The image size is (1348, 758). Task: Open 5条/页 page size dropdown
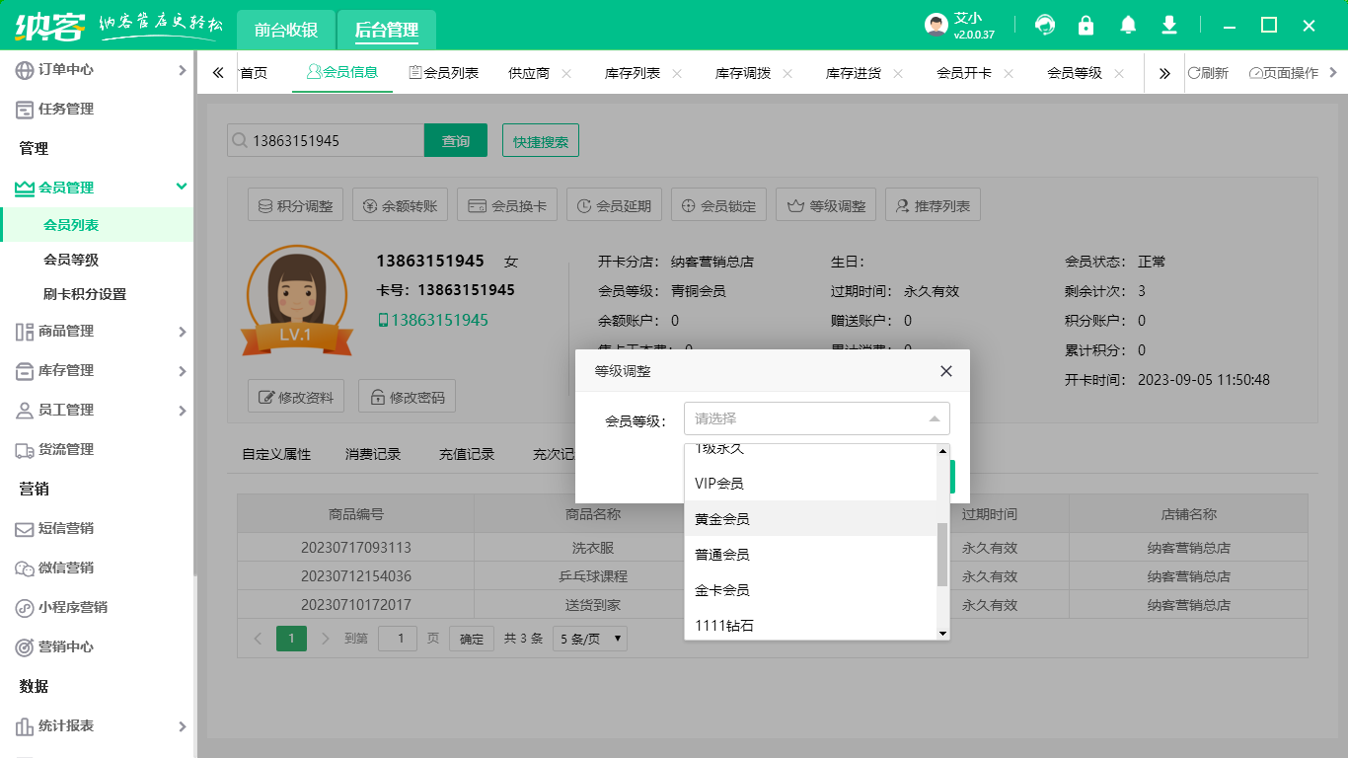tap(590, 639)
